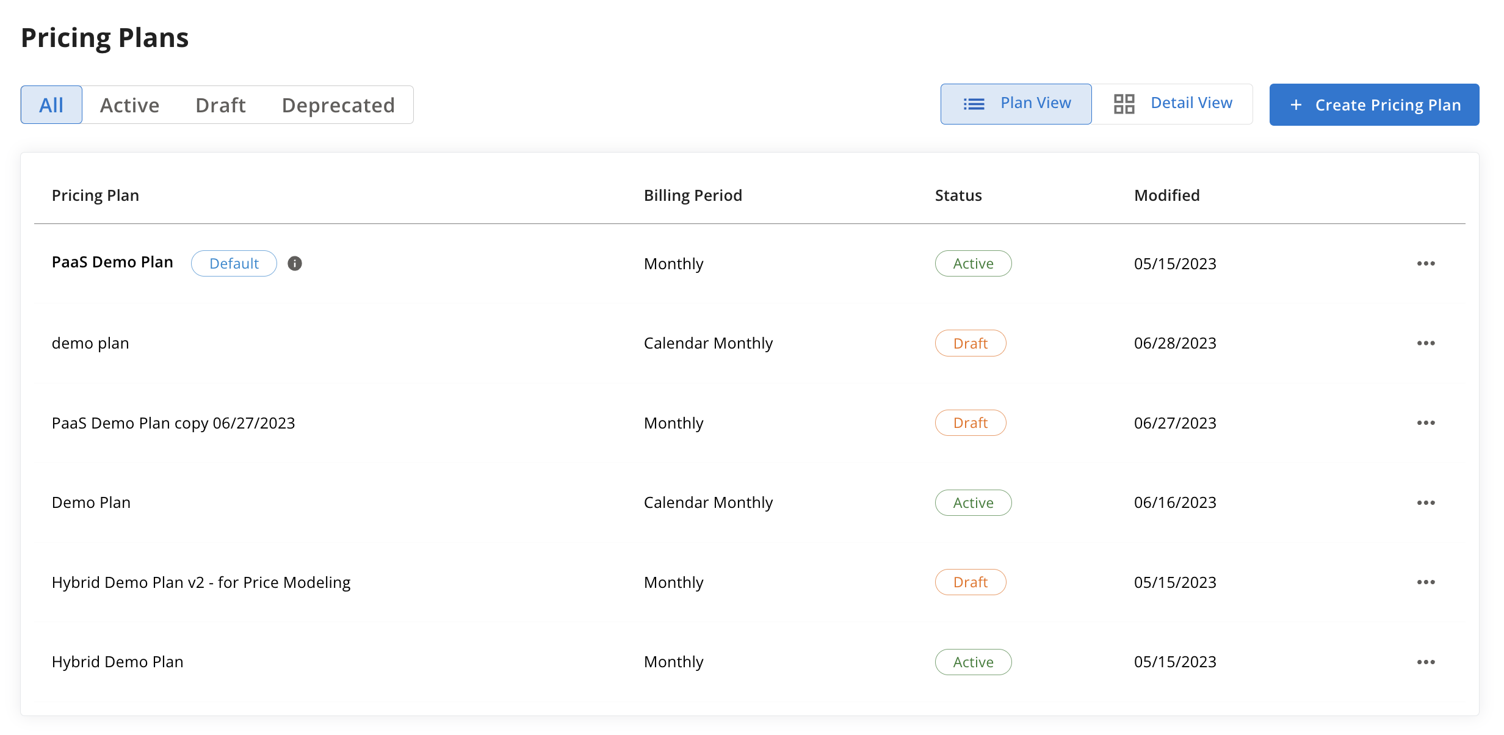Viewport: 1504px width, 735px height.
Task: Select the All filter tab
Action: point(51,105)
